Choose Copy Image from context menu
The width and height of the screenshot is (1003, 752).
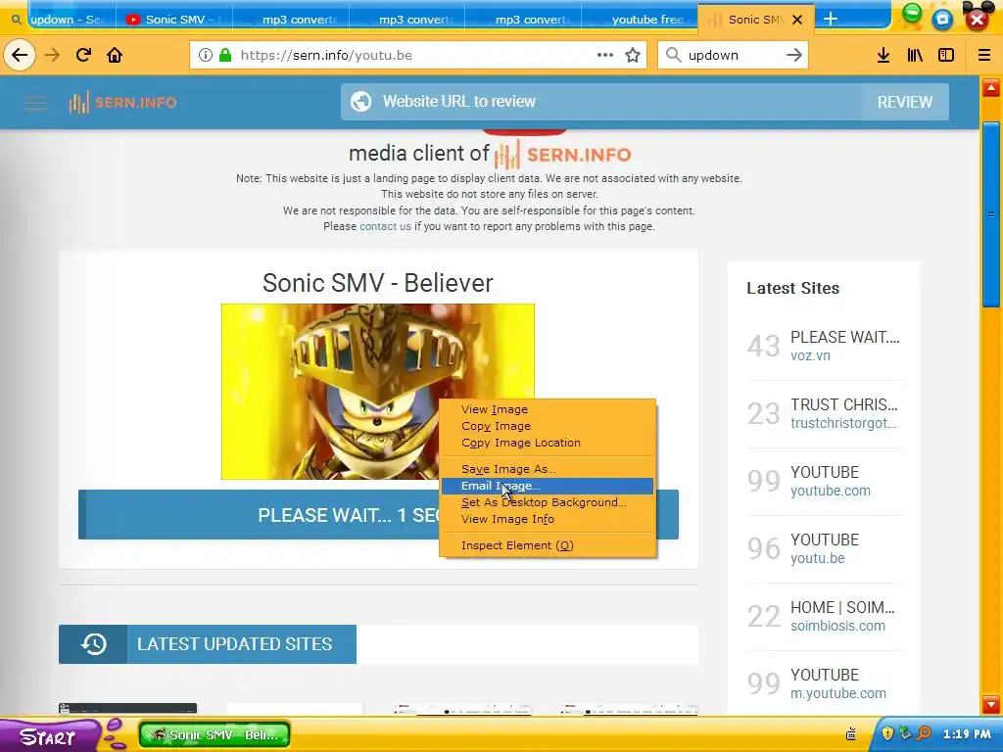(x=548, y=426)
